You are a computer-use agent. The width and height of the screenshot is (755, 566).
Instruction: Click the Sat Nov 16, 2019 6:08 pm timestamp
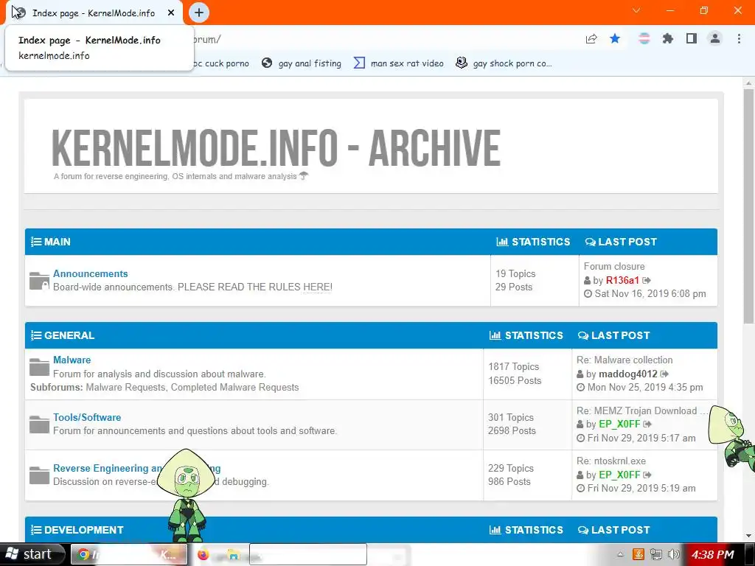click(x=650, y=293)
